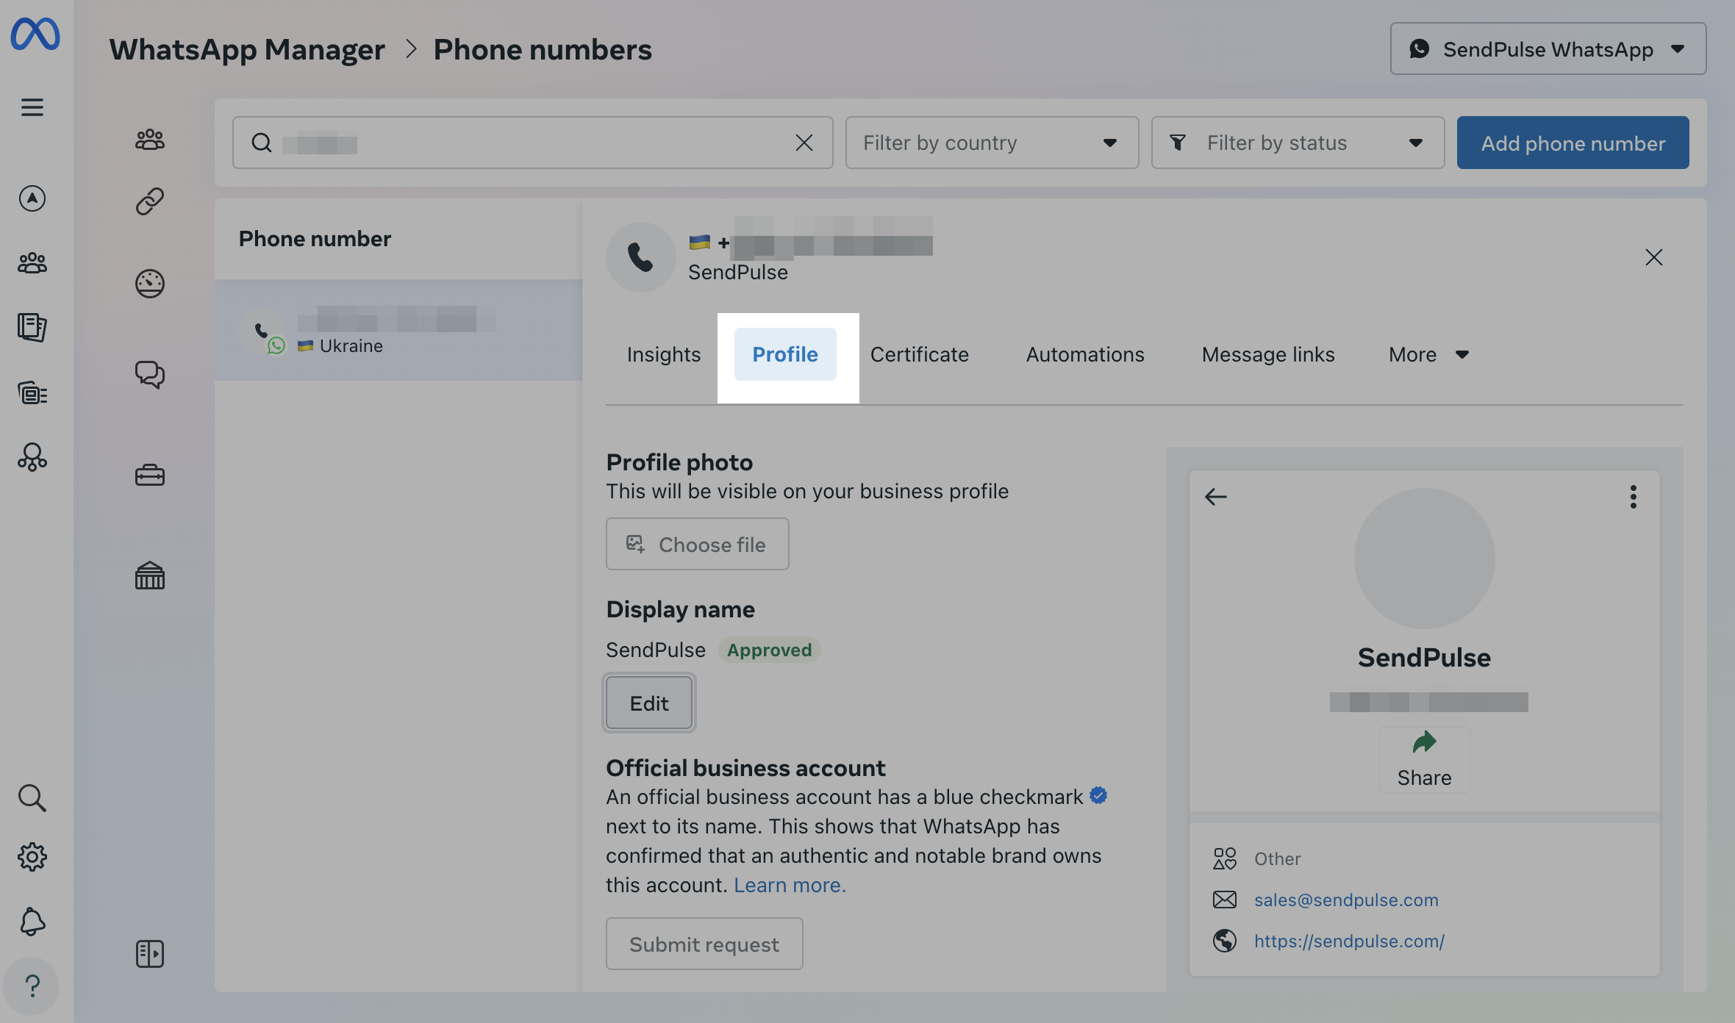1735x1023 pixels.
Task: Open the briefcase icon in inner sidebar
Action: click(x=150, y=475)
